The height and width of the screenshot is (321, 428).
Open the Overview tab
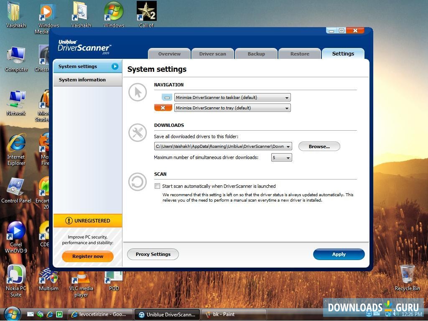tap(169, 54)
